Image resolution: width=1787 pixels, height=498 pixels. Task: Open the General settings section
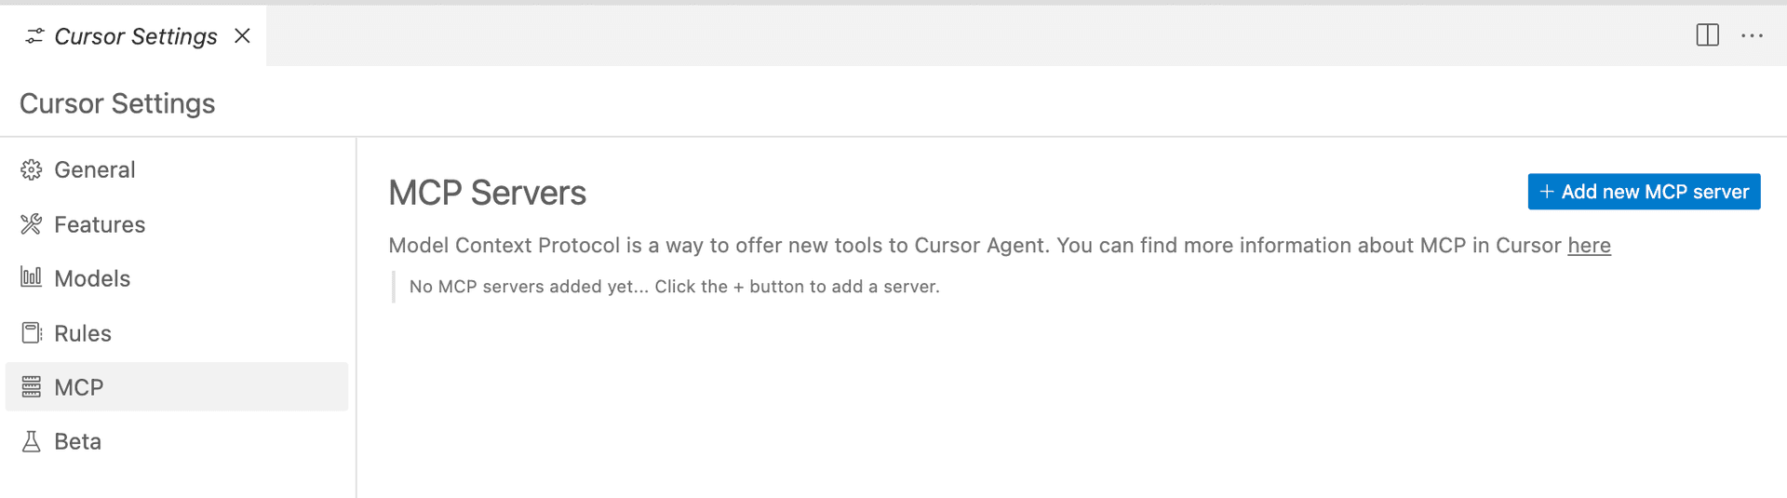(95, 169)
